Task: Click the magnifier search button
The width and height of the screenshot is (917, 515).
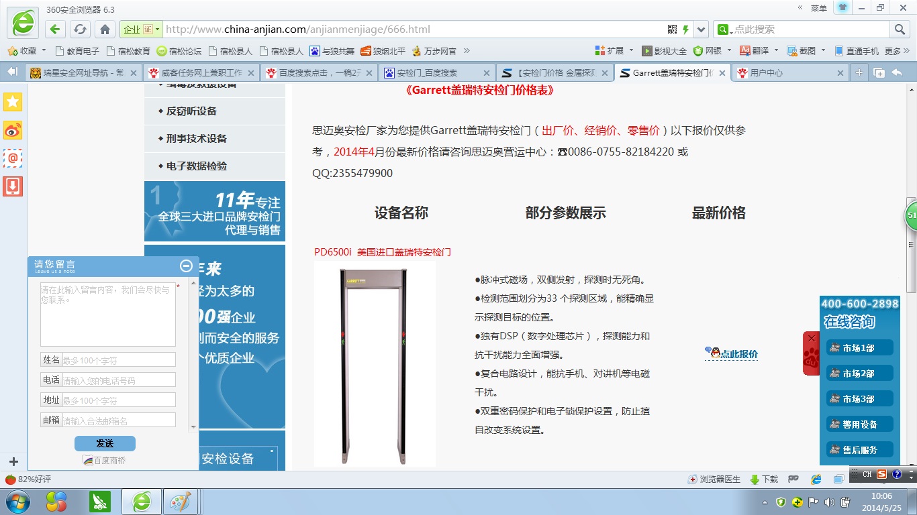Action: pos(900,30)
